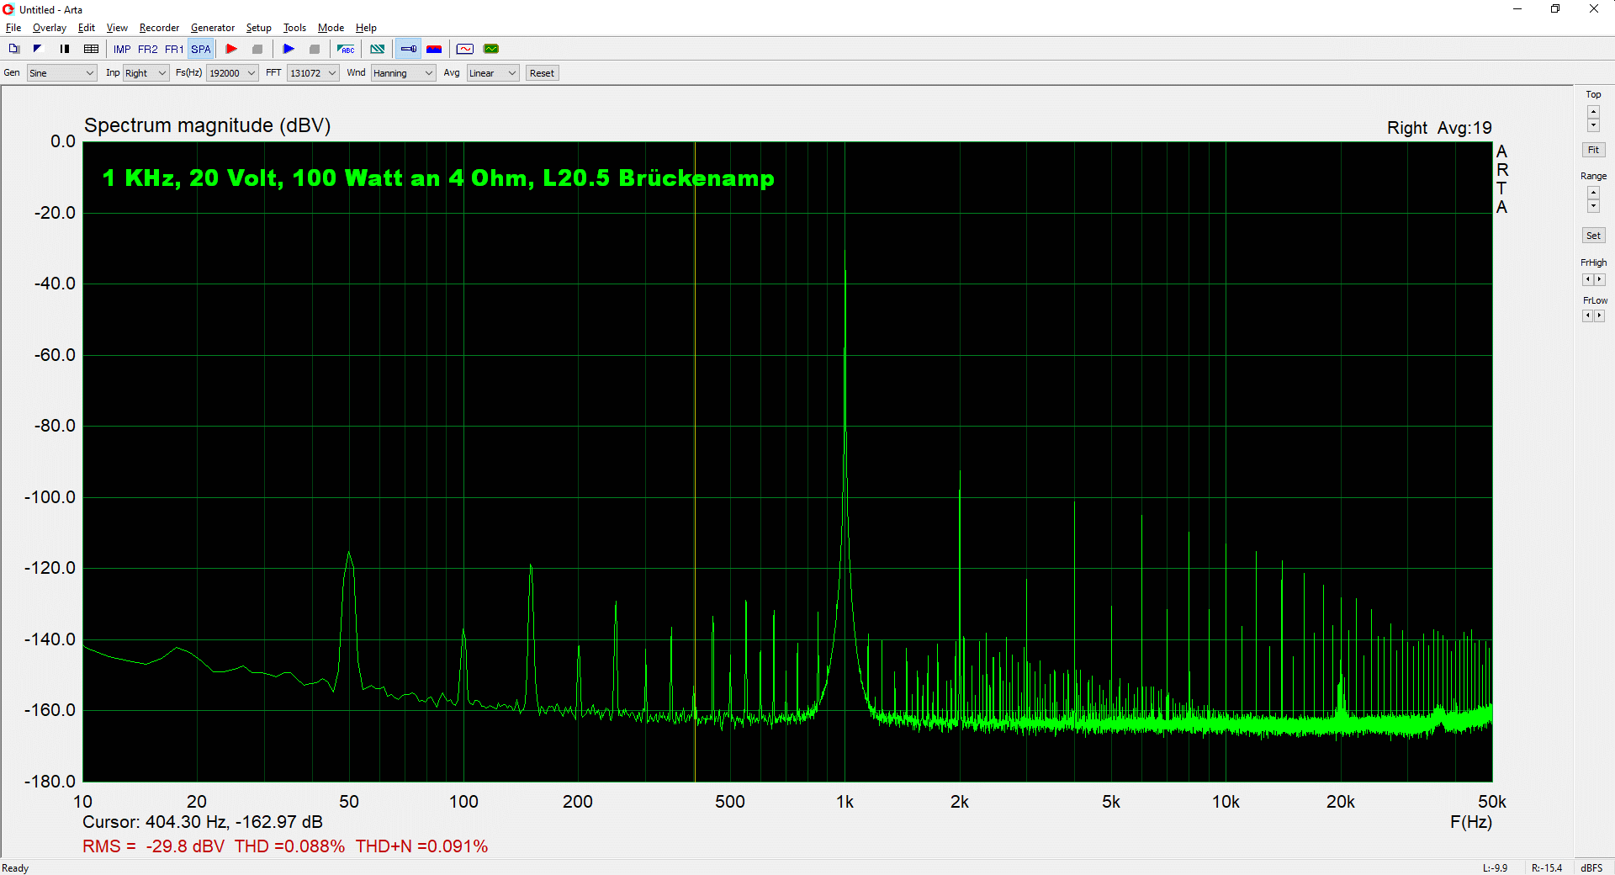This screenshot has width=1615, height=875.
Task: Click the Fit button in side panel
Action: tap(1593, 150)
